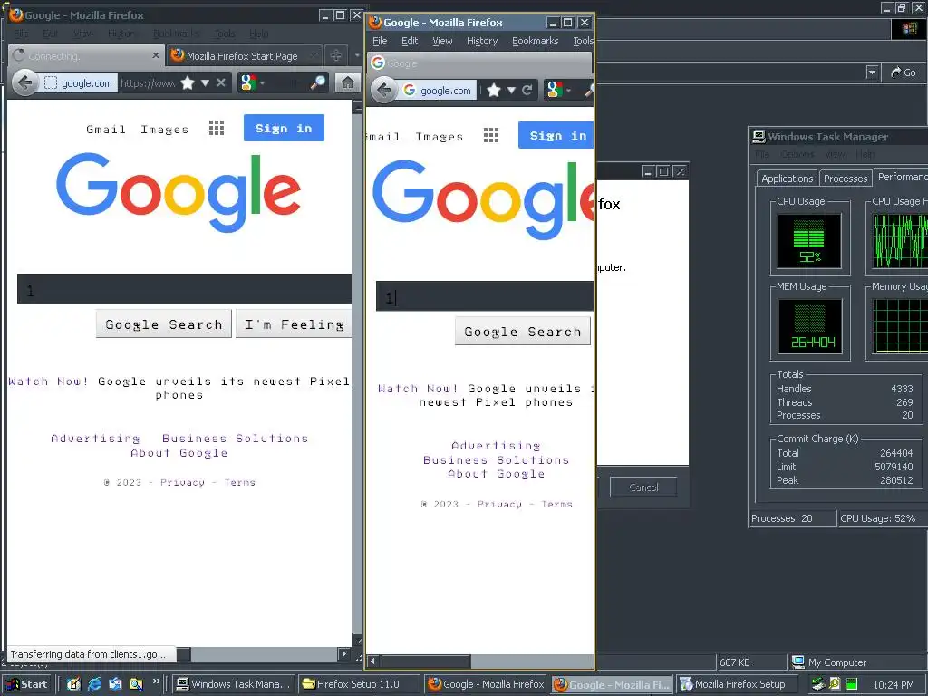Open a new tab with plus button

click(x=335, y=55)
